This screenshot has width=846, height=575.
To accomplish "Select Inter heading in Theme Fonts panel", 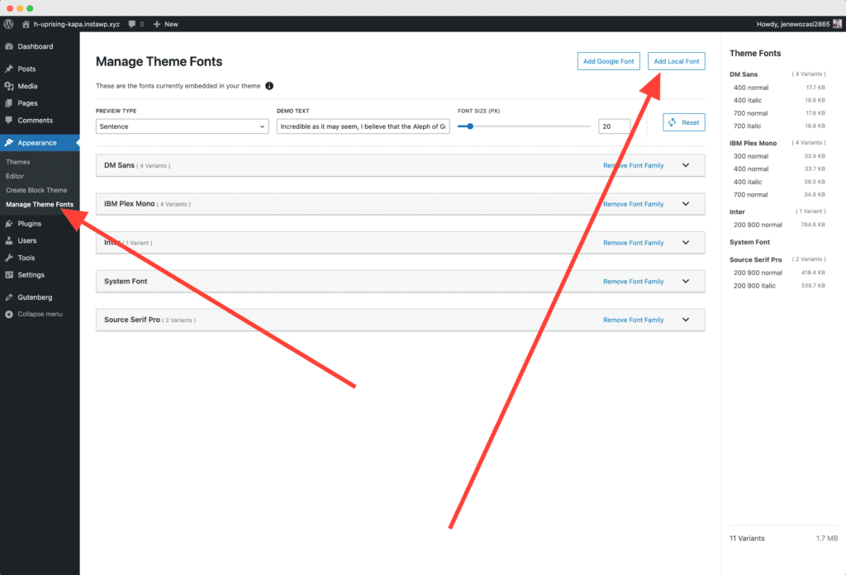I will [x=737, y=212].
